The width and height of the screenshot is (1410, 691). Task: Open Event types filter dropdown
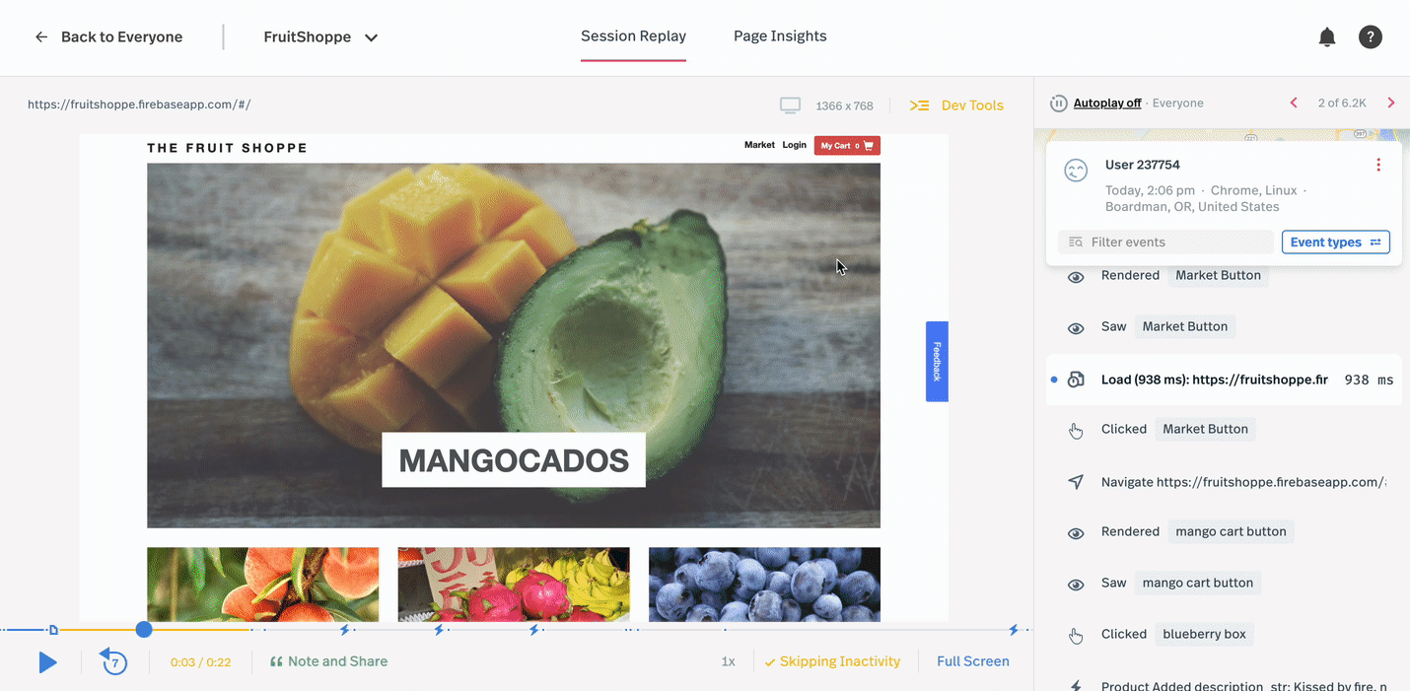1335,242
